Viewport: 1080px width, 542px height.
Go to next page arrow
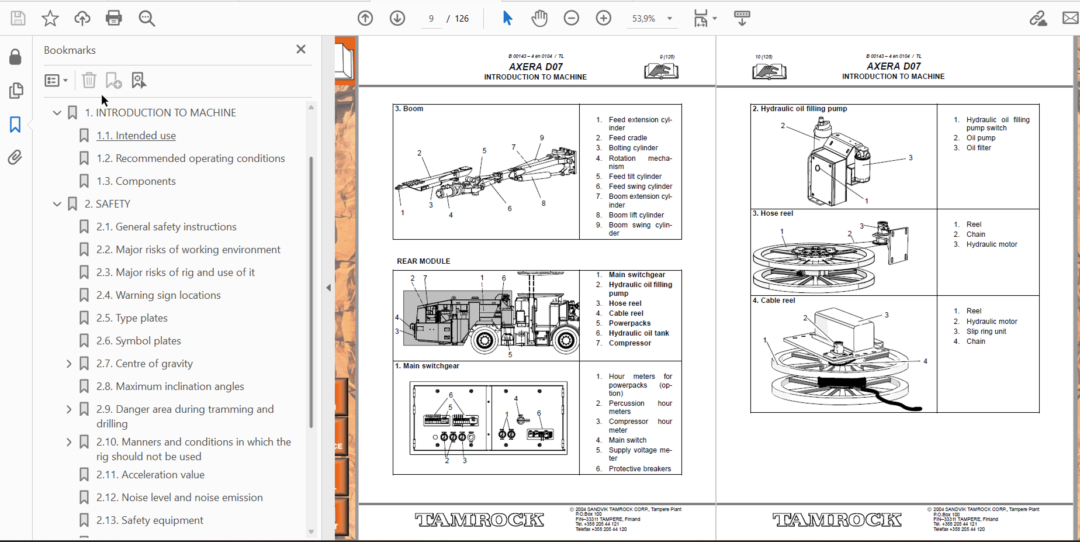coord(397,18)
